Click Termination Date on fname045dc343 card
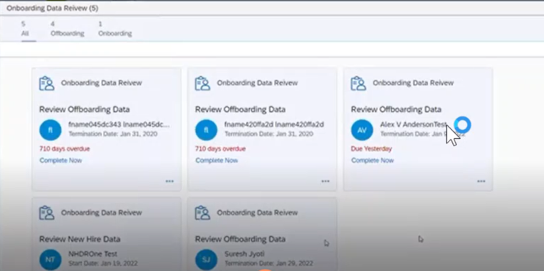The image size is (544, 271). click(x=113, y=134)
